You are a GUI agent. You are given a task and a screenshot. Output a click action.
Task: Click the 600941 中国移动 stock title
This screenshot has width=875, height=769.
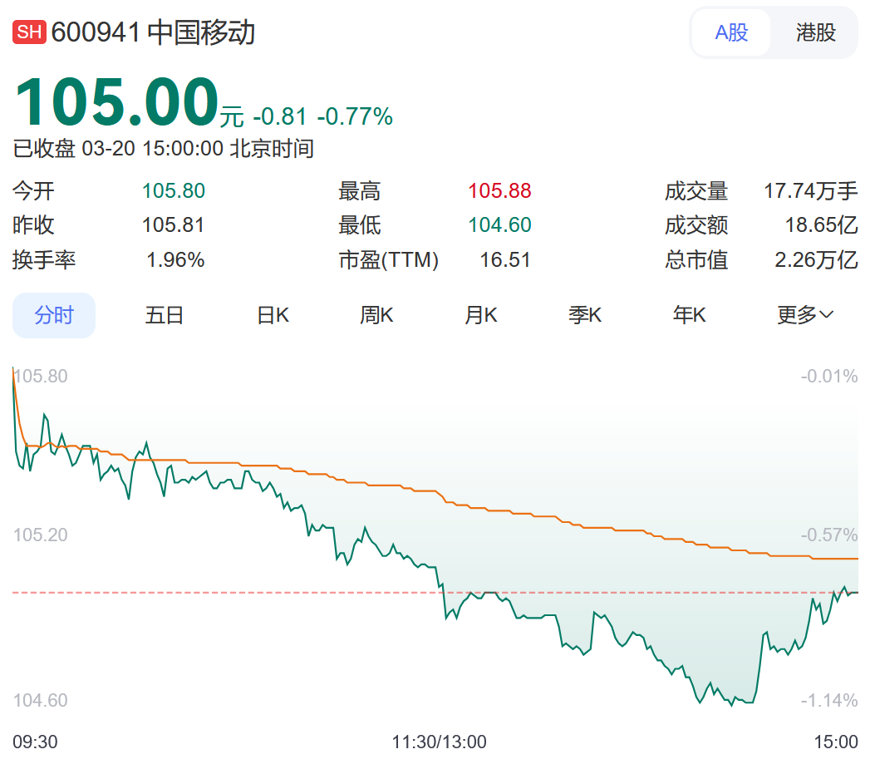click(x=154, y=33)
